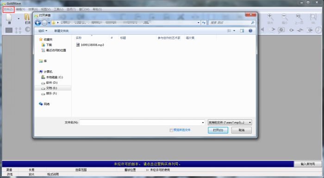Screen dimensions: 324x178
Task: Select the file 1699138008.mp3
Action: pyautogui.click(x=90, y=45)
